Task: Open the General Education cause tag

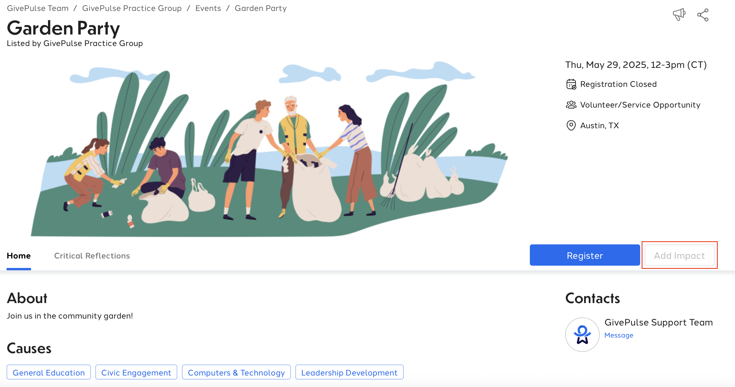Action: pos(49,372)
